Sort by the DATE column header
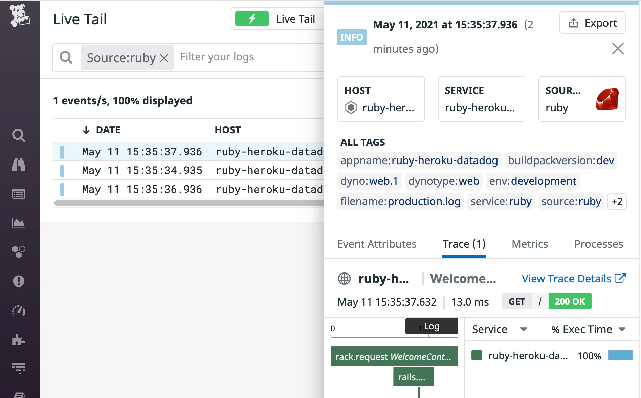 (x=108, y=130)
